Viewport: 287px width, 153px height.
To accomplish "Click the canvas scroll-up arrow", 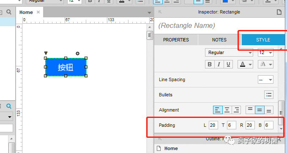I will (150, 27).
